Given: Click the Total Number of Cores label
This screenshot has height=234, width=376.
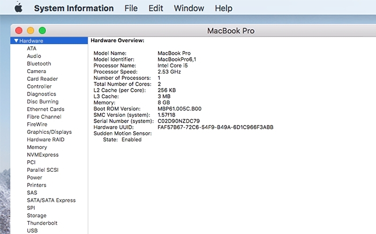Looking at the screenshot, I should pos(122,84).
